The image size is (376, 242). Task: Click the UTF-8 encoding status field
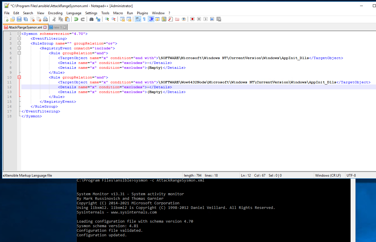click(x=351, y=176)
